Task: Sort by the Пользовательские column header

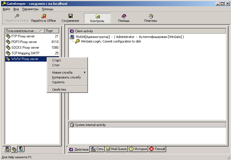Action: point(25,31)
